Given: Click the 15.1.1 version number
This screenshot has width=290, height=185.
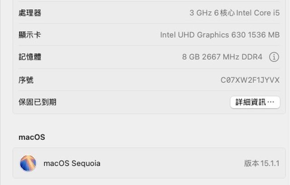Looking at the screenshot, I should 270,163.
